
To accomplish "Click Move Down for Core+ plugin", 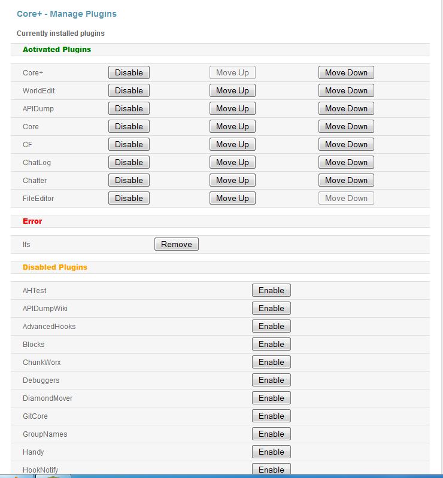I will click(x=346, y=72).
